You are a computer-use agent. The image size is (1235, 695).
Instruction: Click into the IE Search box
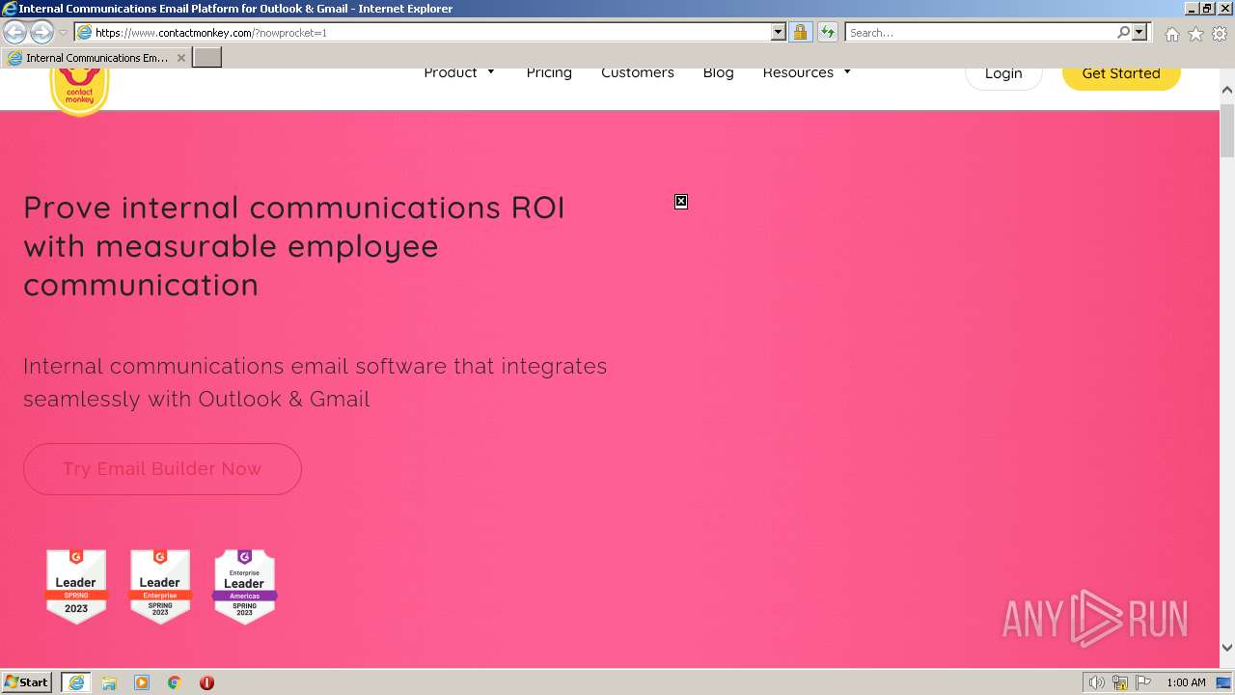coord(980,32)
